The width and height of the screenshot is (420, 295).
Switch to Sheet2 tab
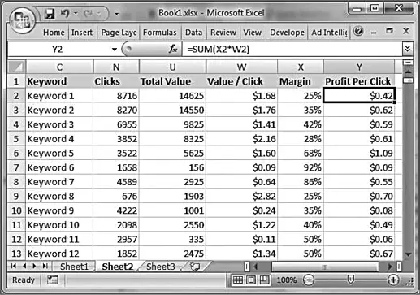pyautogui.click(x=118, y=267)
